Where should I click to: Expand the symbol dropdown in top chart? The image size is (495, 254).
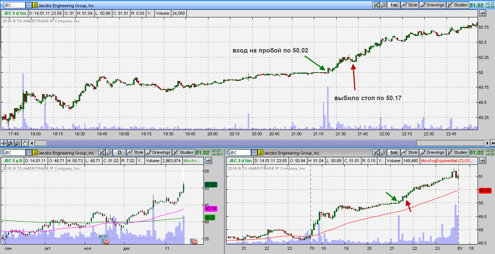29,5
